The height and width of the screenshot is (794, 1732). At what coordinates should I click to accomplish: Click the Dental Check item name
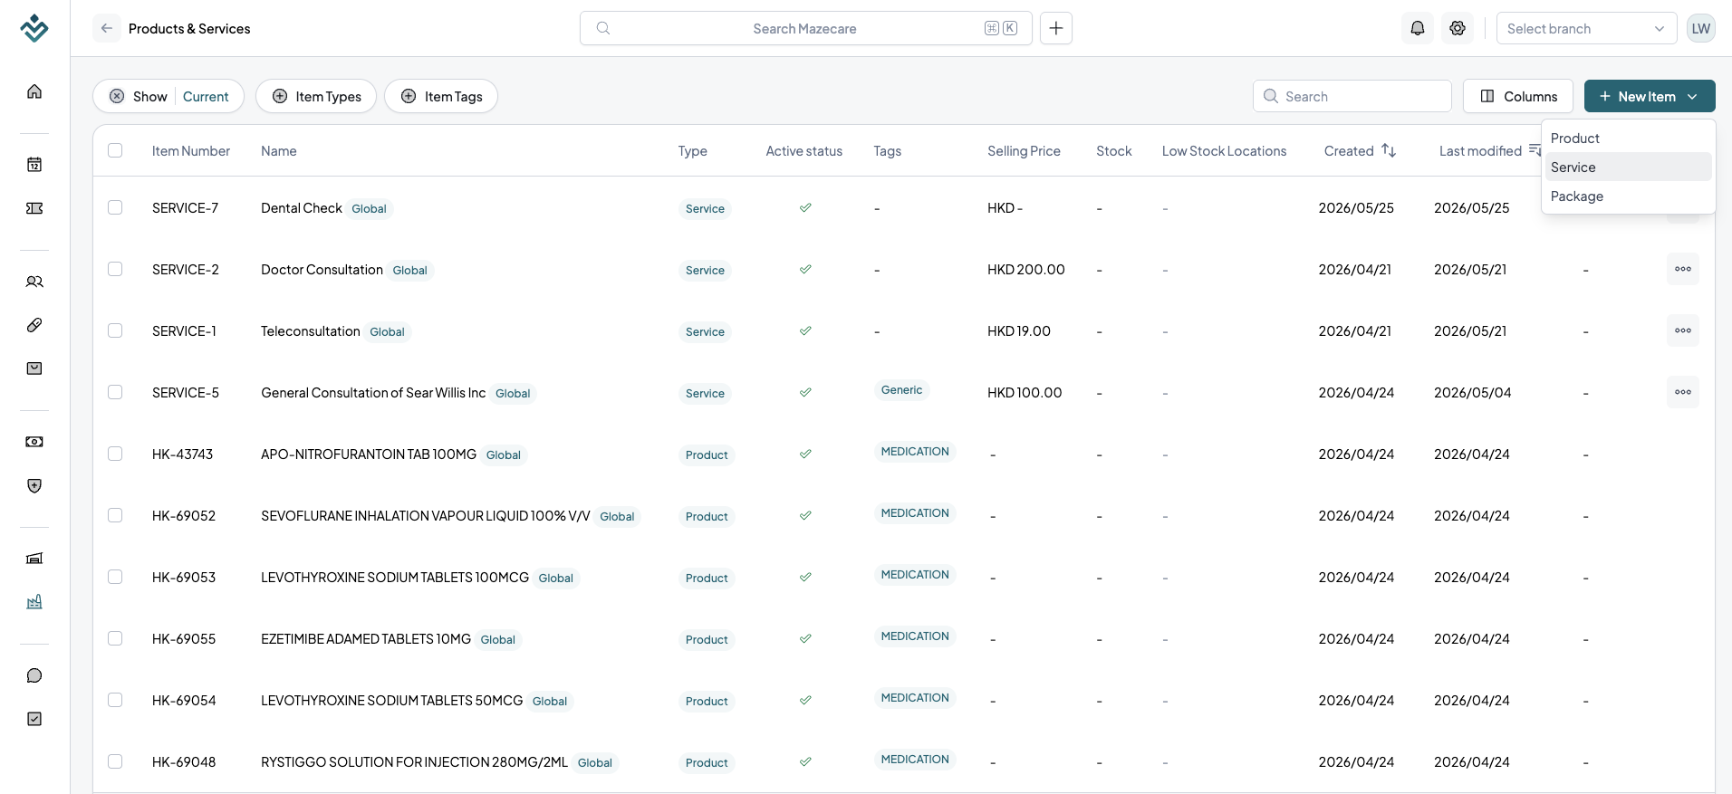(x=302, y=208)
